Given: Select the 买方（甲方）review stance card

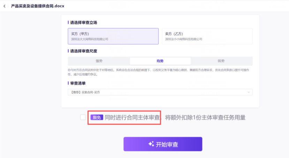Looking at the screenshot, I should (113, 36).
